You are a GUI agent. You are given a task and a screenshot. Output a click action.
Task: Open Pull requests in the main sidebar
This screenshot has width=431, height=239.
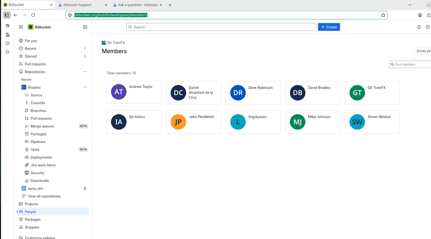(x=53, y=64)
